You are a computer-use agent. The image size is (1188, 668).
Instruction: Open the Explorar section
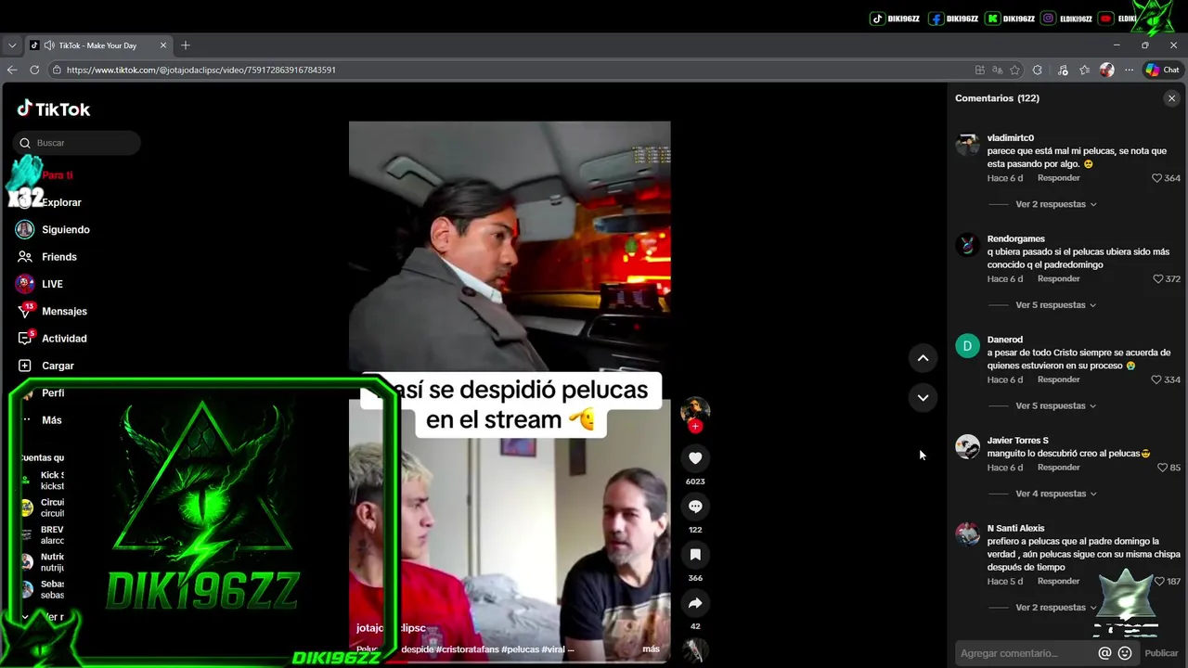coord(61,202)
